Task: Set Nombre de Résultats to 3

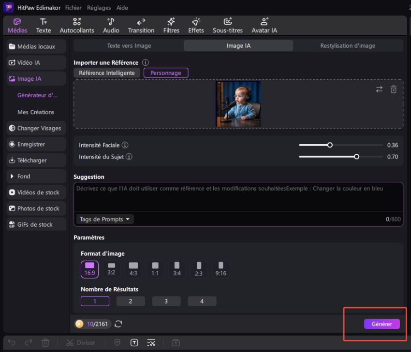Action: tap(166, 301)
